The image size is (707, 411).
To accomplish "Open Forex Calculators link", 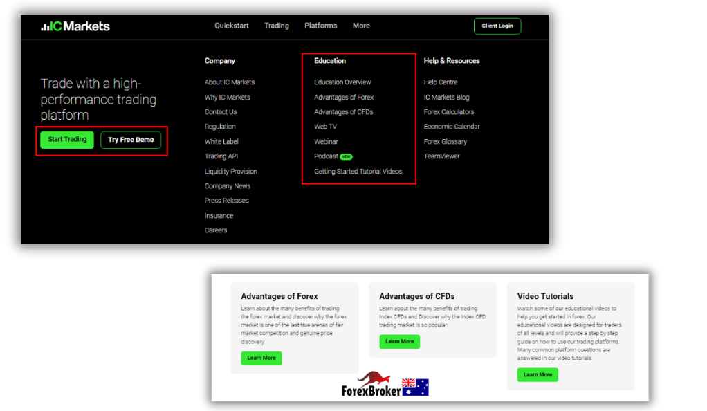I will tap(449, 112).
